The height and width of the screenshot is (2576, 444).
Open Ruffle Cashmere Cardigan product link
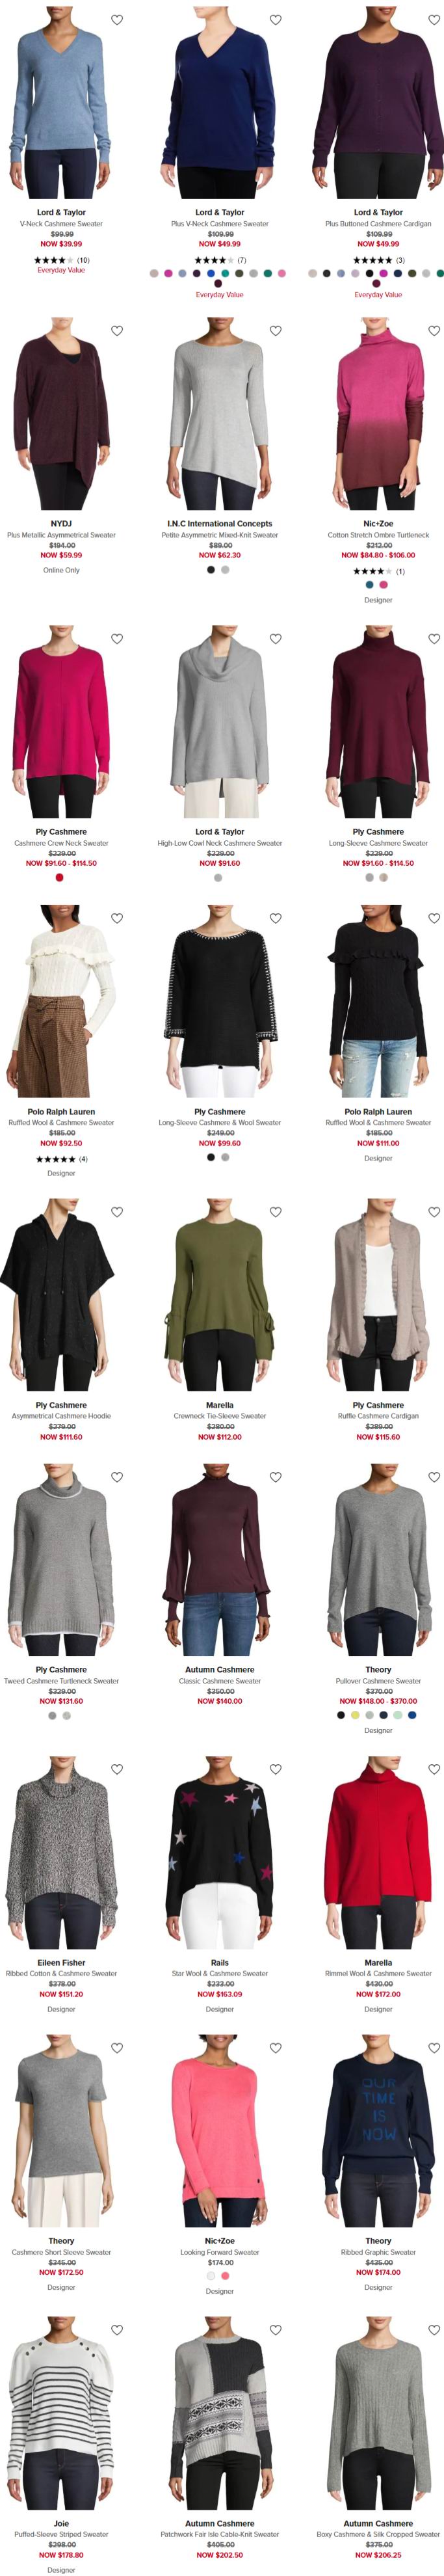click(378, 1416)
